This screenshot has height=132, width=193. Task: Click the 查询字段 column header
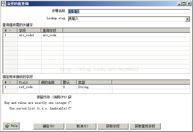click(52, 30)
